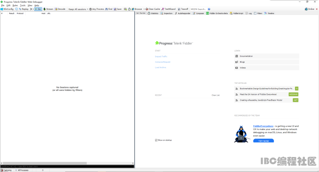
Task: Switch to the Inspectors tab
Action: (167, 13)
